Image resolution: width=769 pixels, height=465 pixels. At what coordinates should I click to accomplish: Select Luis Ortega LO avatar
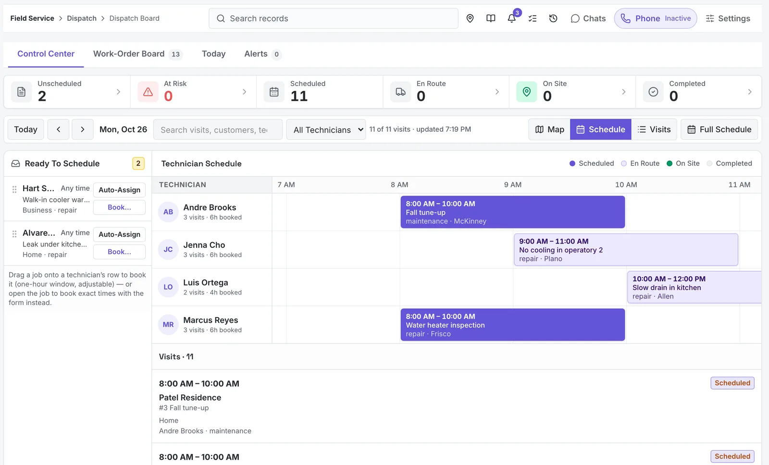point(168,287)
